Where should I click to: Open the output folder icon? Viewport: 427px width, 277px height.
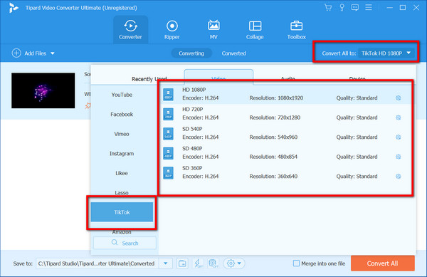(182, 263)
